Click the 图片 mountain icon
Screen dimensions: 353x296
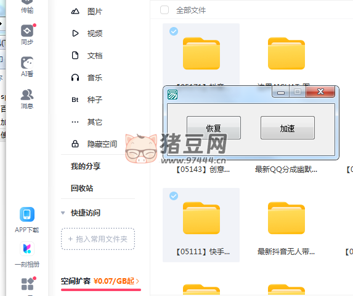click(x=75, y=12)
